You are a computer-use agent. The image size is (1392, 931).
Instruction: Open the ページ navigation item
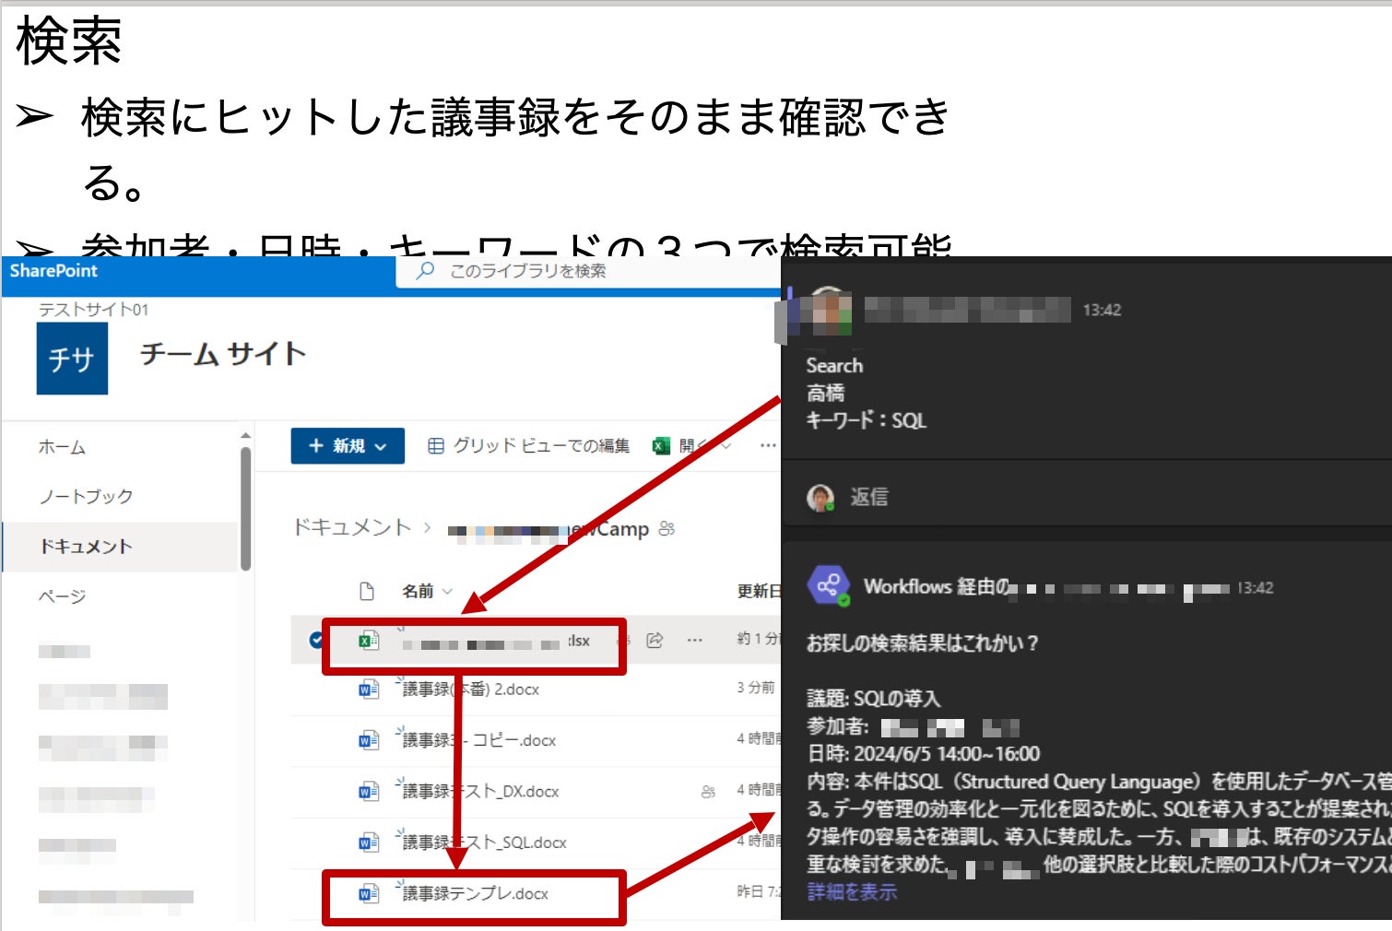coord(62,596)
